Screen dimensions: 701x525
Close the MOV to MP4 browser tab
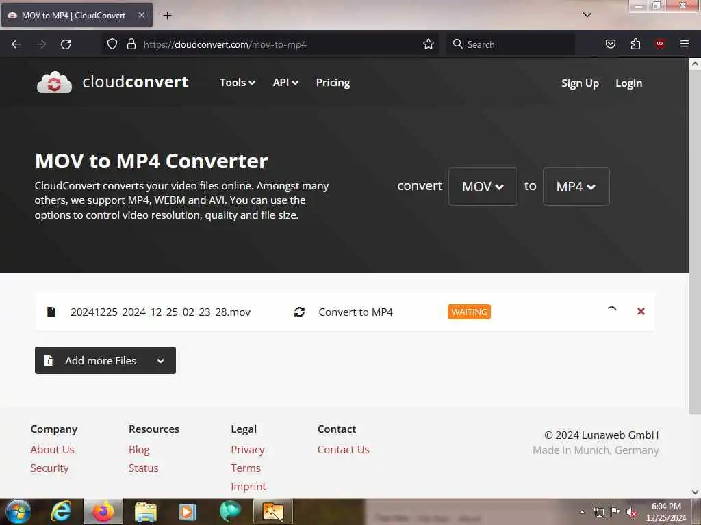click(x=141, y=15)
